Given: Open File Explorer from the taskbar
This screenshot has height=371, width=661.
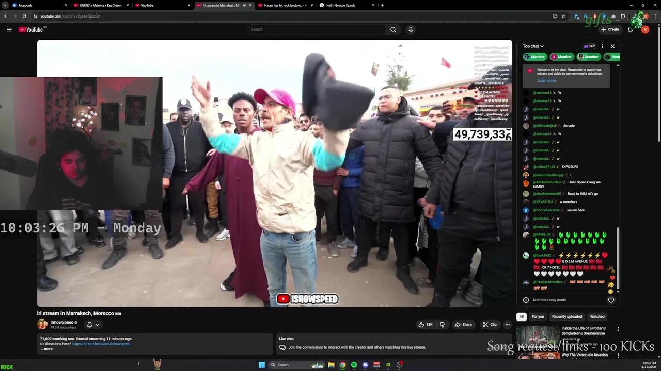Looking at the screenshot, I should click(331, 365).
